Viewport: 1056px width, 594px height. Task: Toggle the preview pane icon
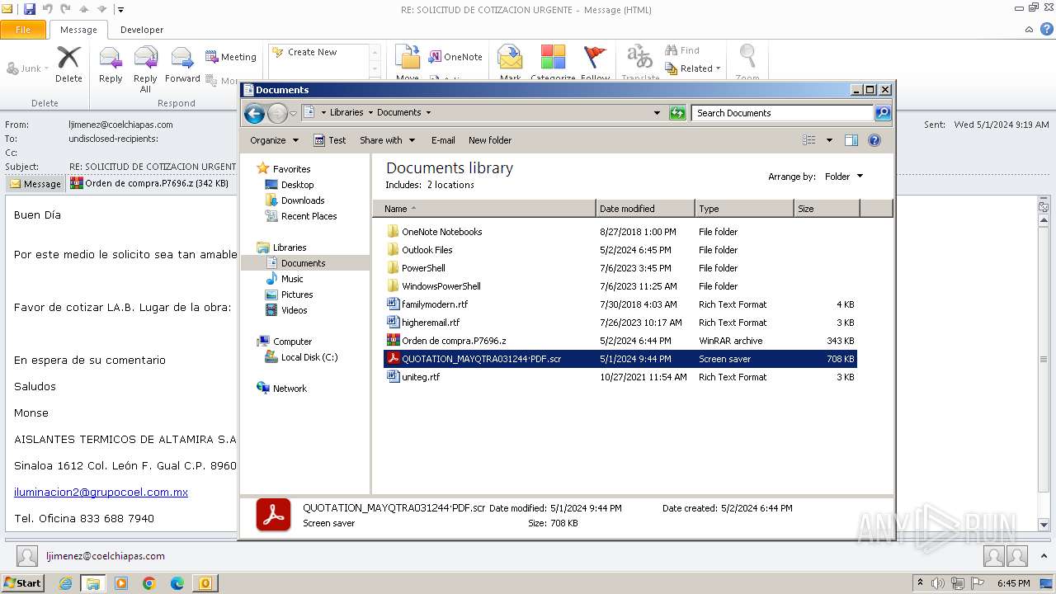[851, 140]
